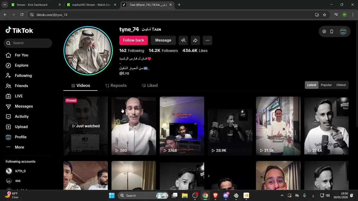Switch to Stream - Kick Dashboard tab

36,5
